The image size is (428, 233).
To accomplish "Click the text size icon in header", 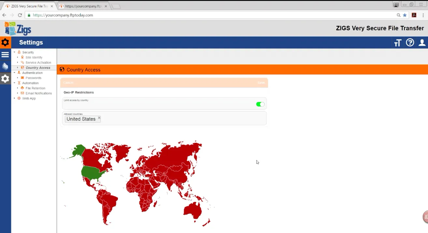I will [397, 43].
